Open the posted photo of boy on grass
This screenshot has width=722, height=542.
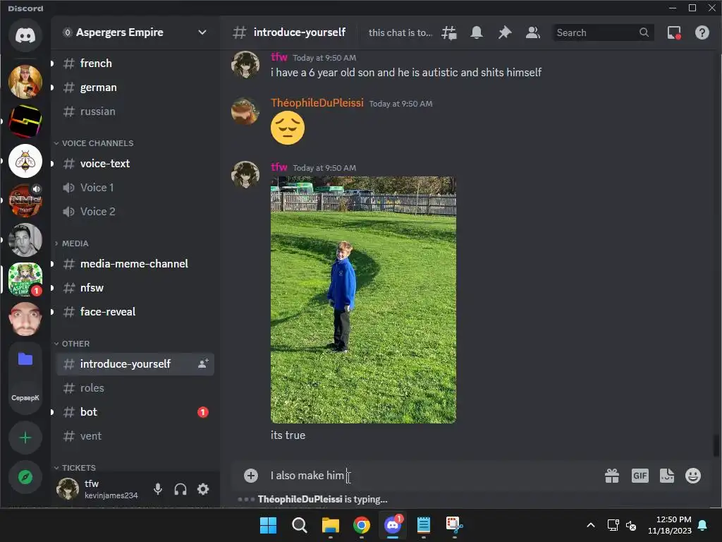363,299
